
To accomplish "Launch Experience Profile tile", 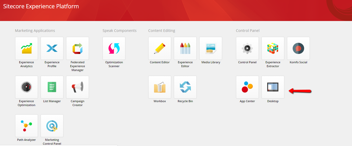I will pos(52,48).
